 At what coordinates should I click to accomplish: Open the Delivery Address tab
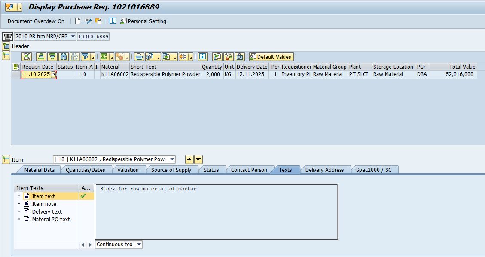point(324,170)
